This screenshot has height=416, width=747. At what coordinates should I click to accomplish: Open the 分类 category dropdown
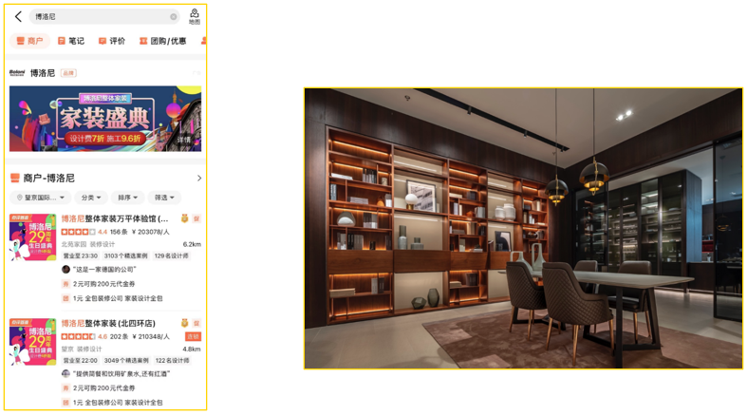click(x=91, y=198)
